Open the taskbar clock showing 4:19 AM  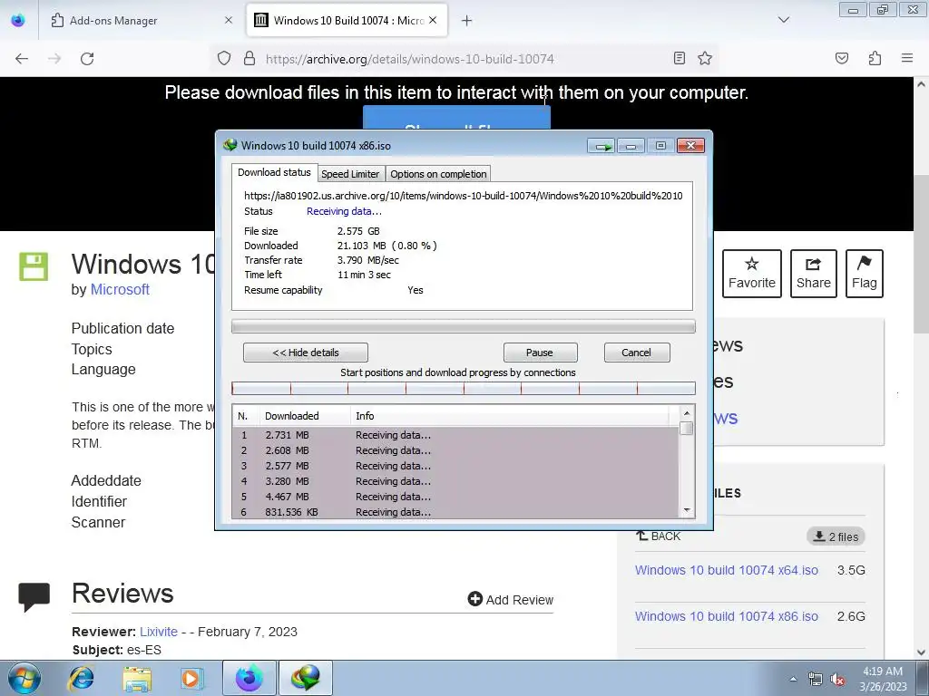click(x=883, y=679)
